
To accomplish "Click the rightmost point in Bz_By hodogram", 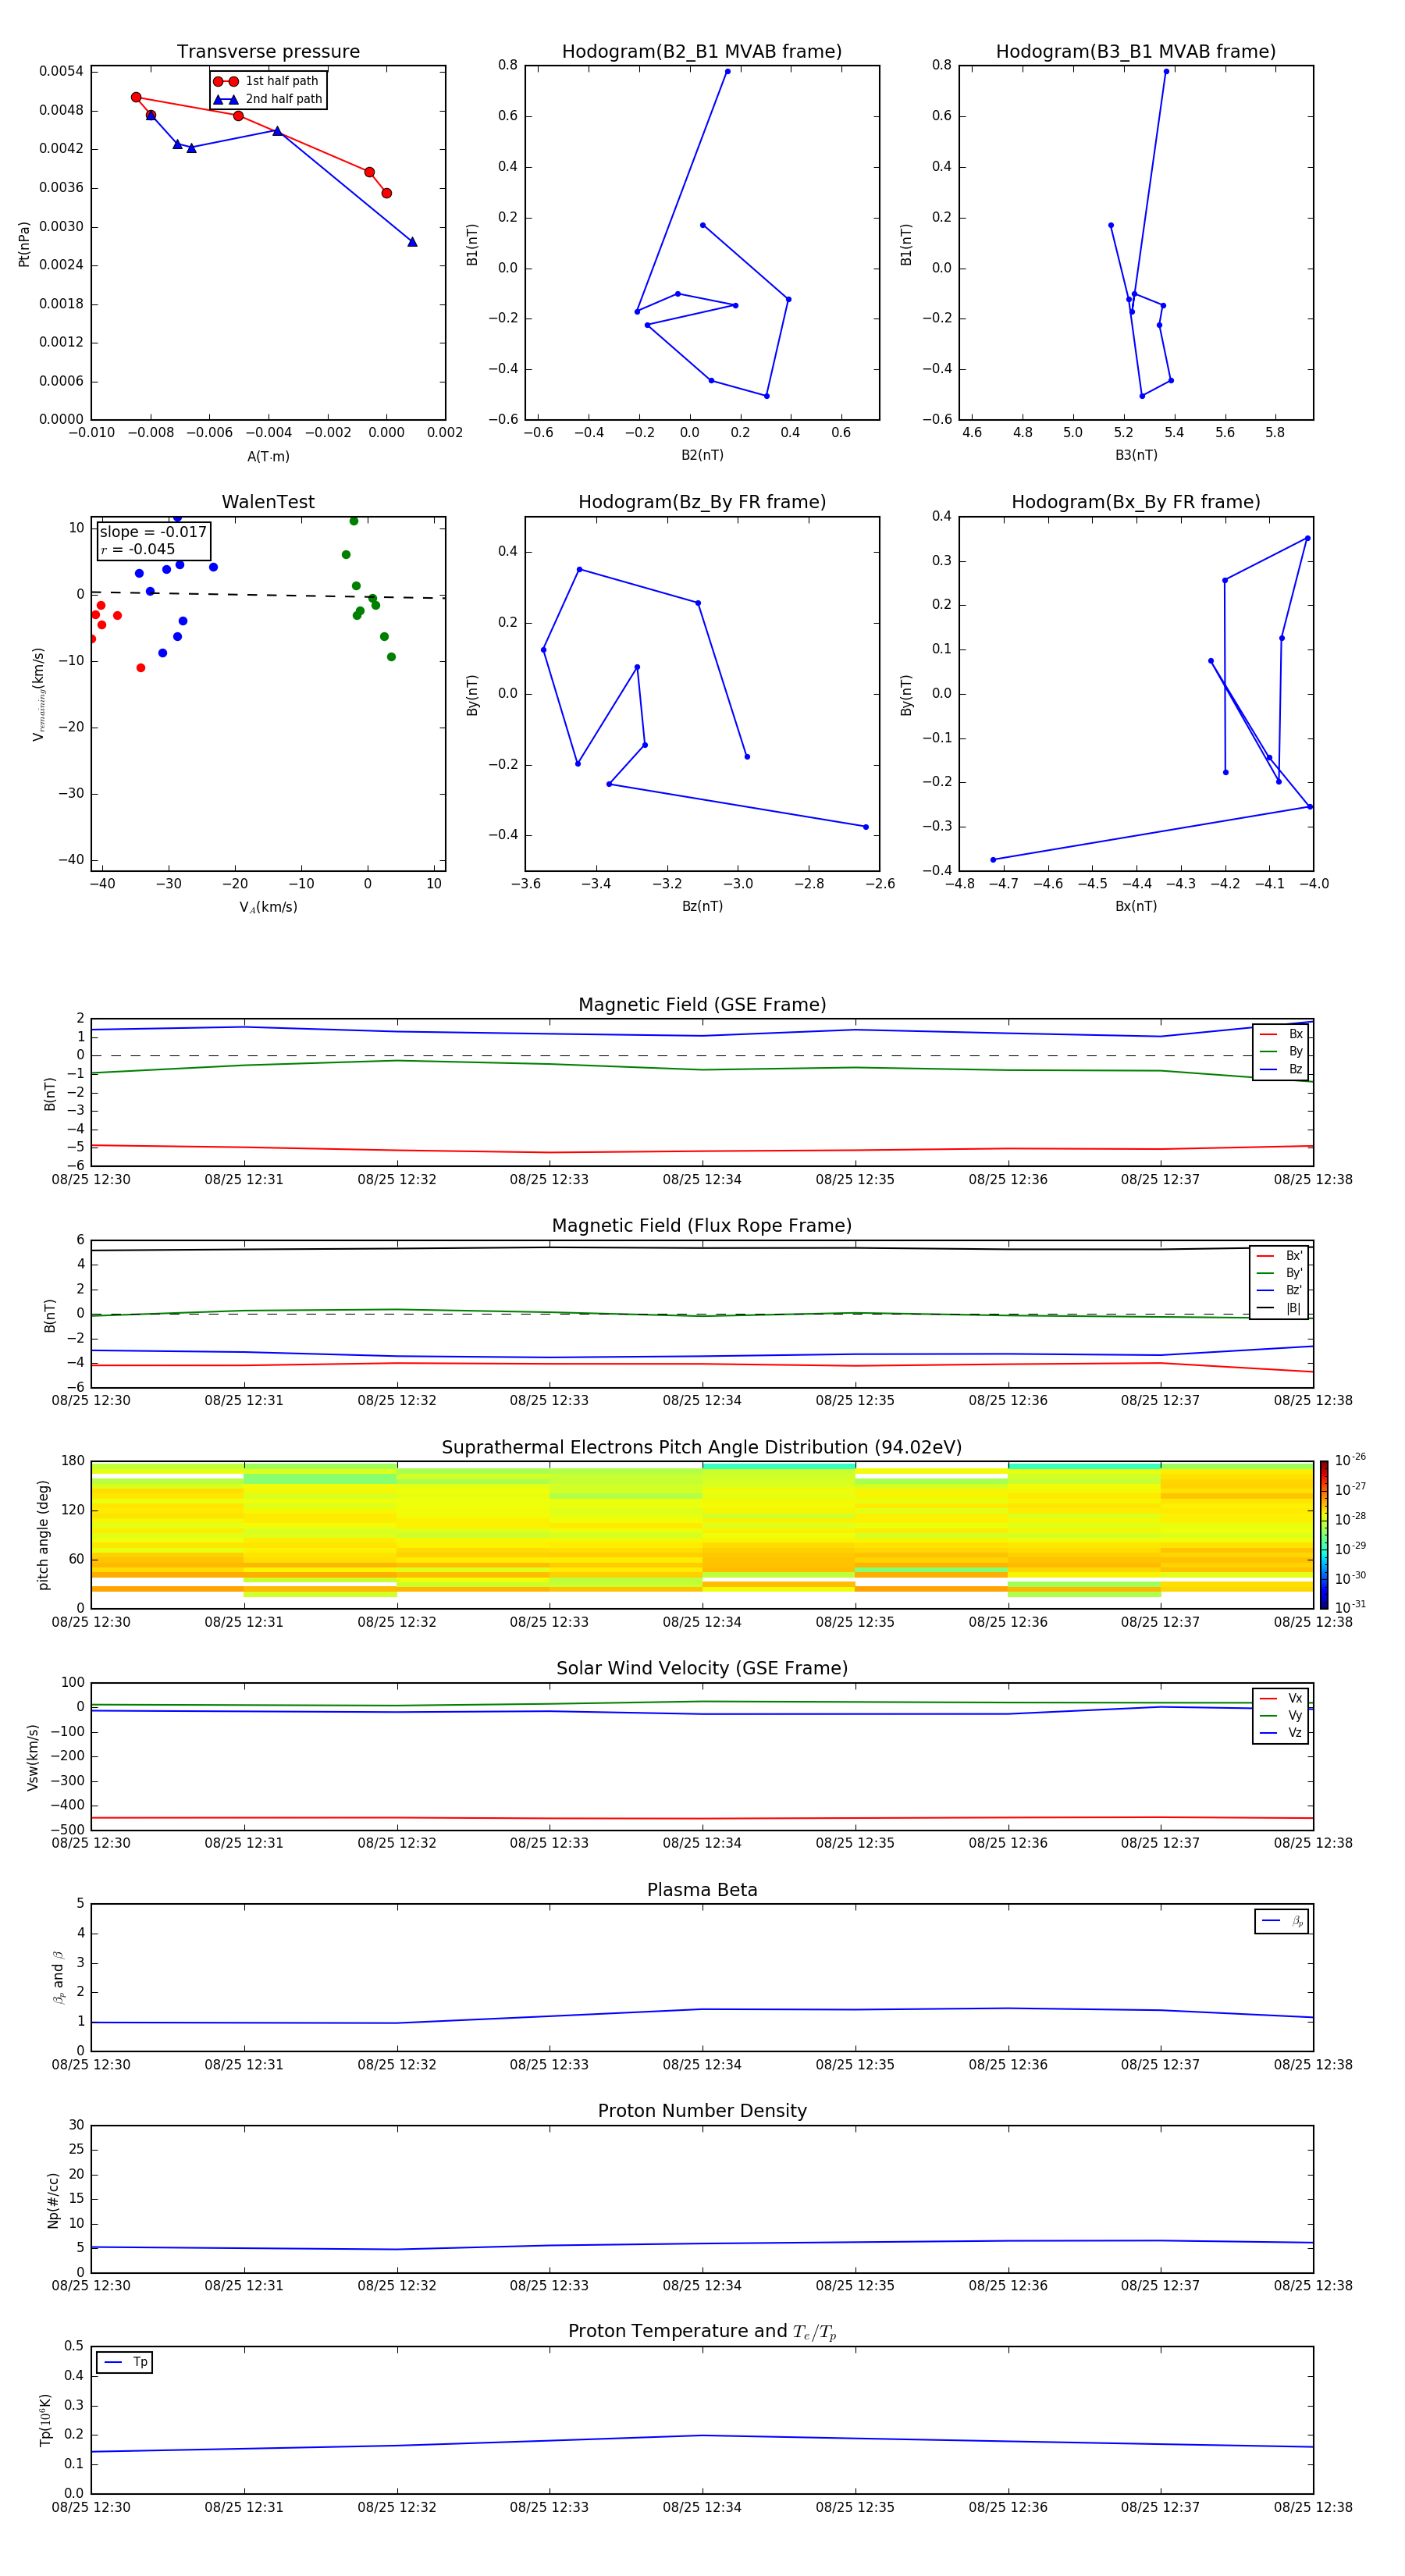I will point(866,827).
